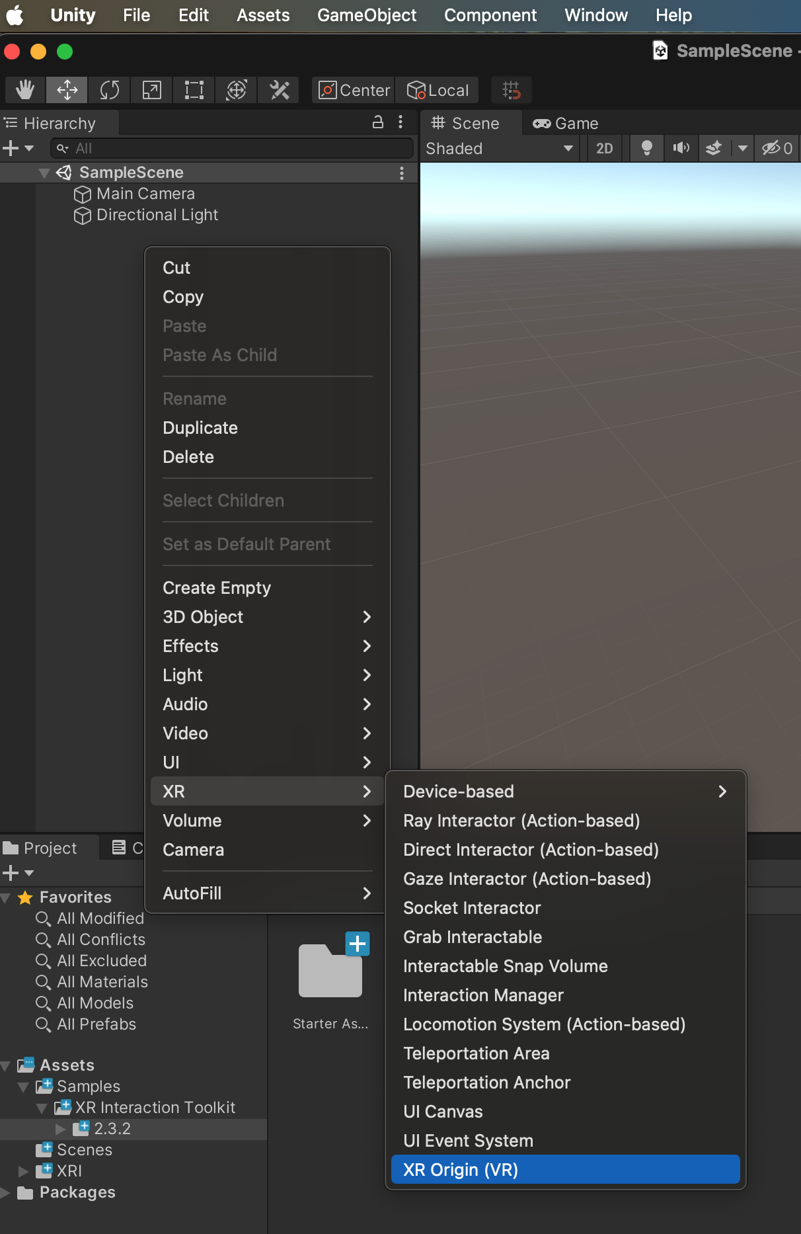Expand 3D Object submenu

268,617
